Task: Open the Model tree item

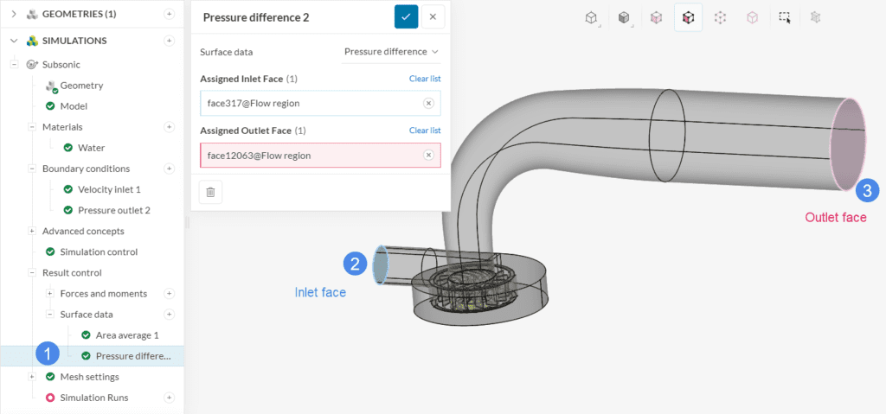Action: tap(74, 106)
